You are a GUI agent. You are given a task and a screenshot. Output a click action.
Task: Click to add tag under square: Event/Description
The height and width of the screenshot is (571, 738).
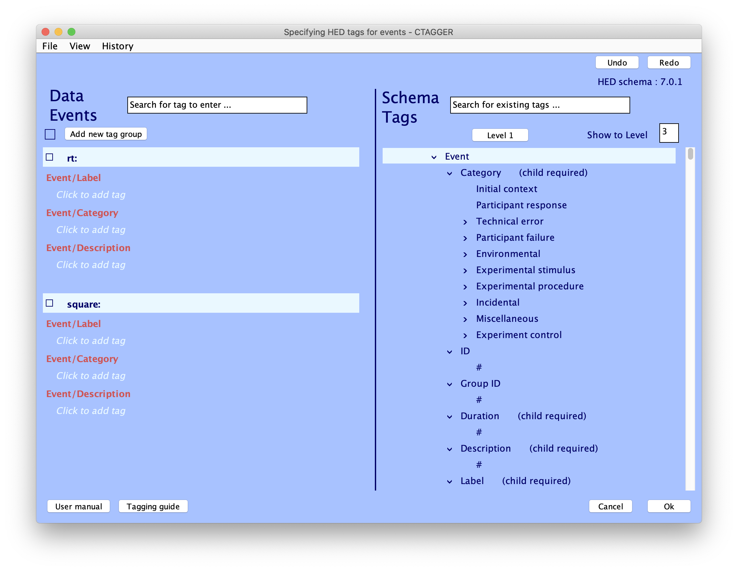coord(91,411)
